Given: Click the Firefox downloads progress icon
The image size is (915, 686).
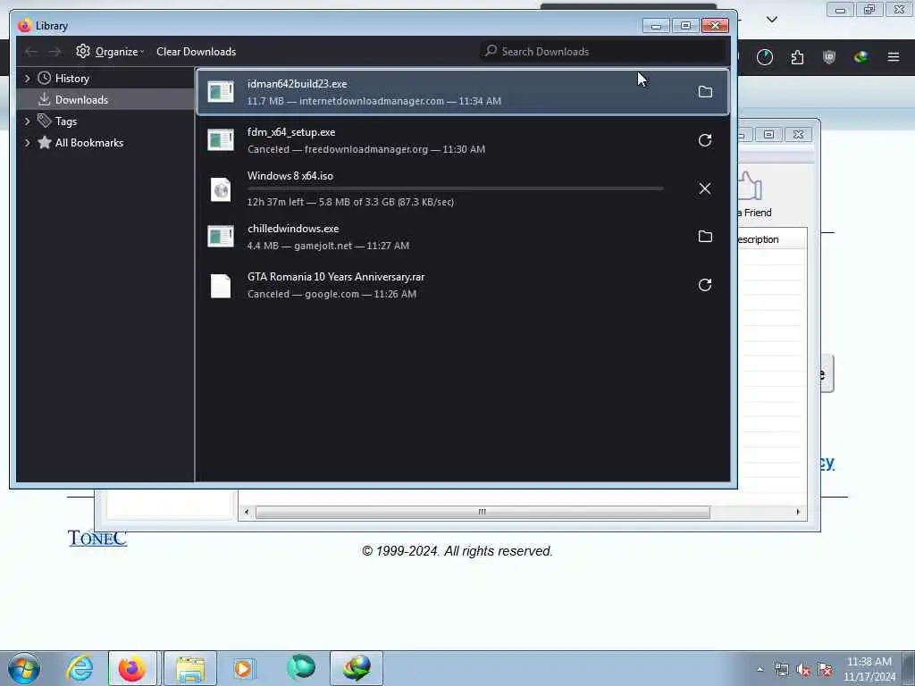Looking at the screenshot, I should tap(765, 56).
